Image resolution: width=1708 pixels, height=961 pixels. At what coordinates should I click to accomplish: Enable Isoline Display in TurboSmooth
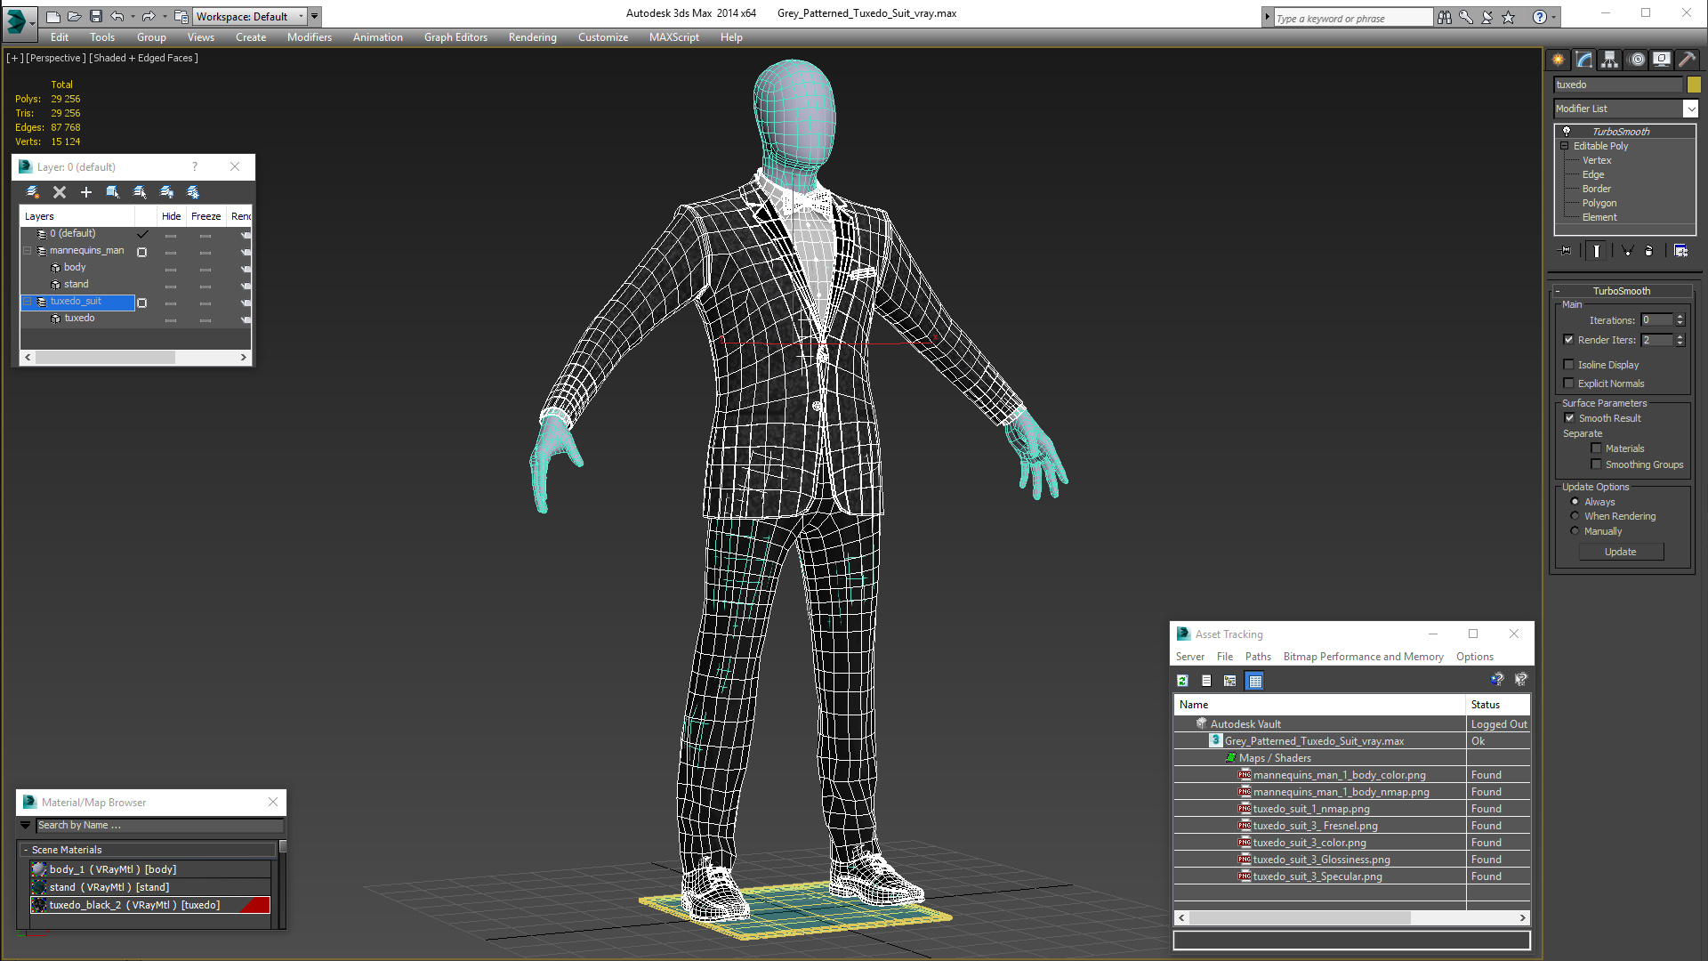(1569, 365)
